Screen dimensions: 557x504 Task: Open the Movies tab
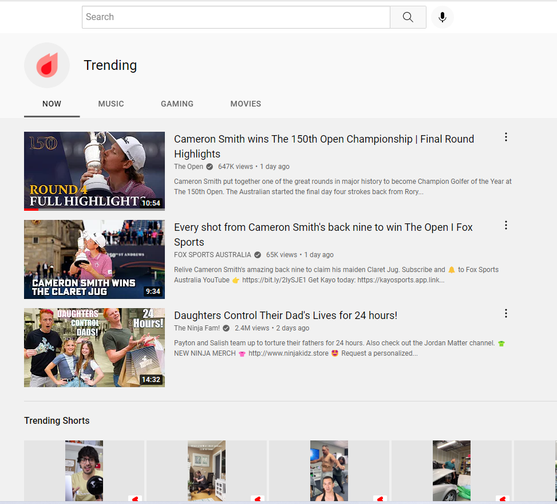[x=246, y=104]
